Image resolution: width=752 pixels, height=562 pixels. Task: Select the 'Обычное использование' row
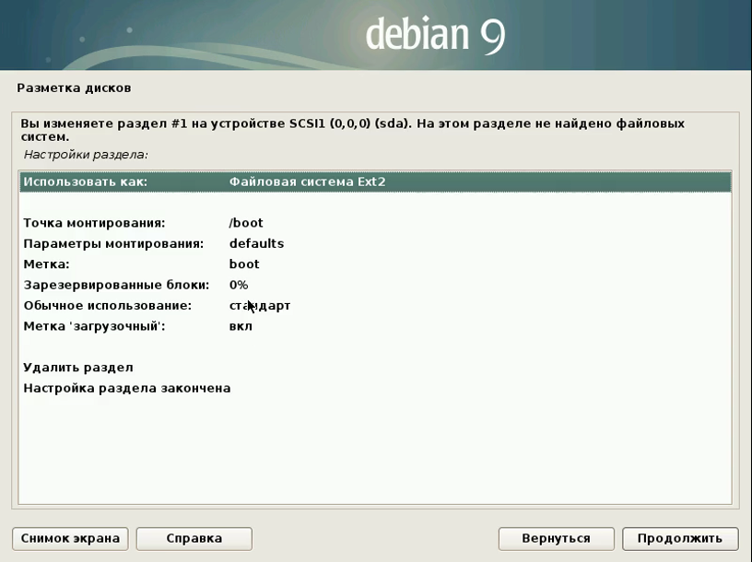coord(107,305)
